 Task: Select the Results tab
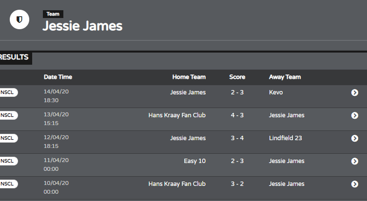point(15,57)
